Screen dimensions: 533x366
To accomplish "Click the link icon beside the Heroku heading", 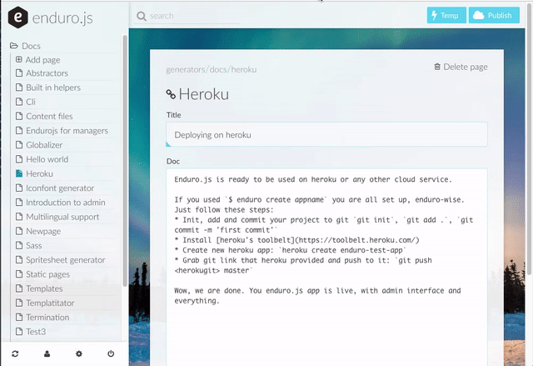I will tap(171, 94).
